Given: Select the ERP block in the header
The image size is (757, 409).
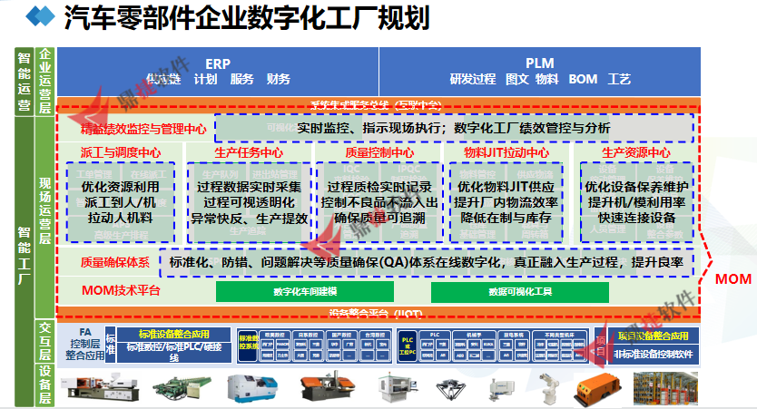Looking at the screenshot, I should 218,72.
